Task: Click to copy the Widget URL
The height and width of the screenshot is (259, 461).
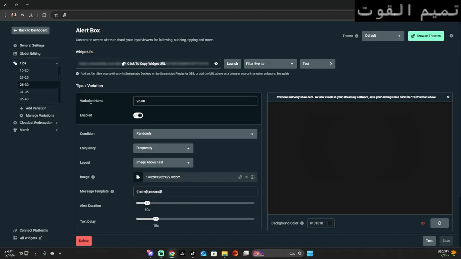Action: [x=144, y=64]
